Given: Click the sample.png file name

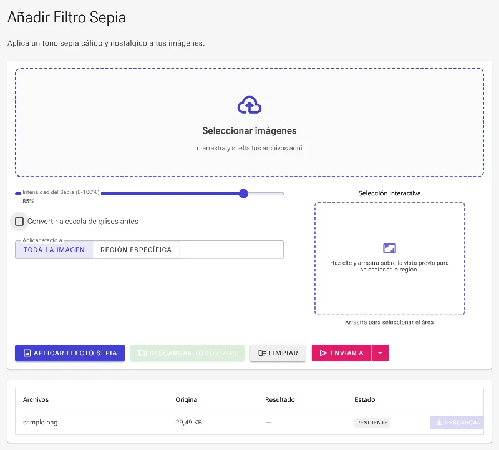Looking at the screenshot, I should tap(40, 423).
